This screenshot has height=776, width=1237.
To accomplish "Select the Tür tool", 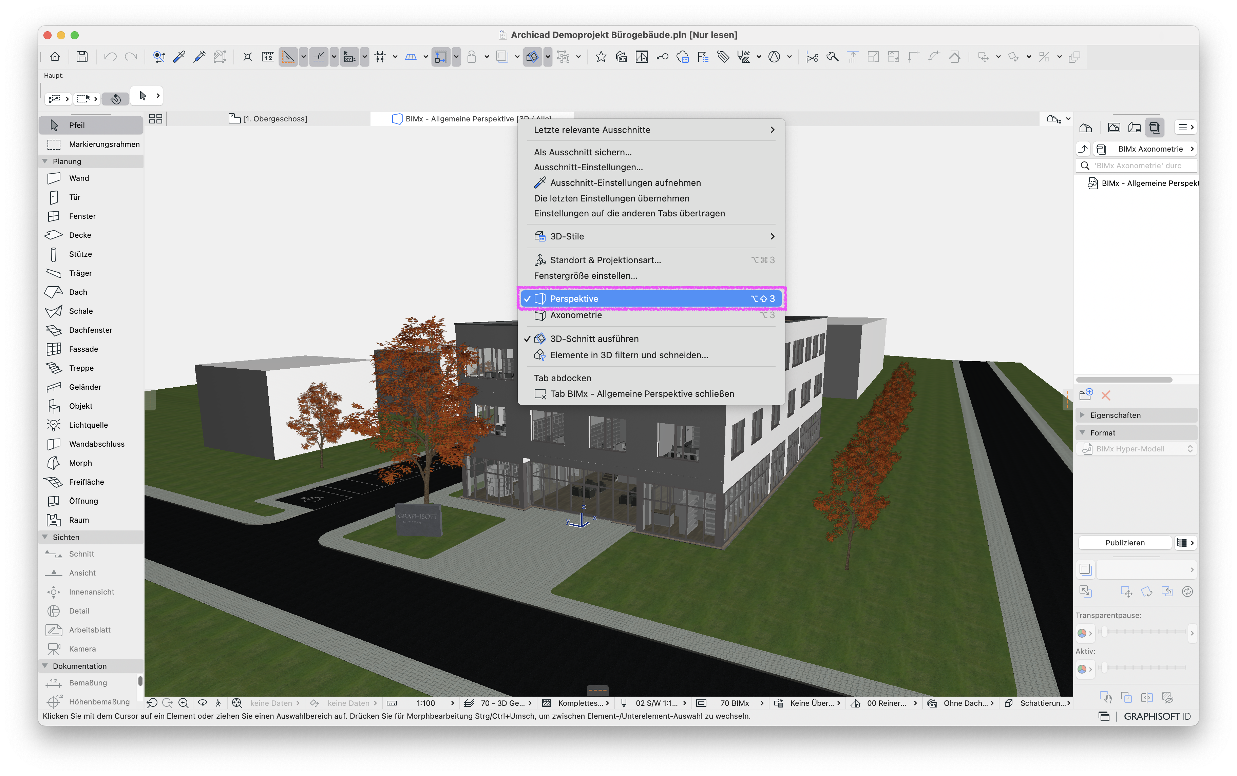I will pyautogui.click(x=91, y=197).
